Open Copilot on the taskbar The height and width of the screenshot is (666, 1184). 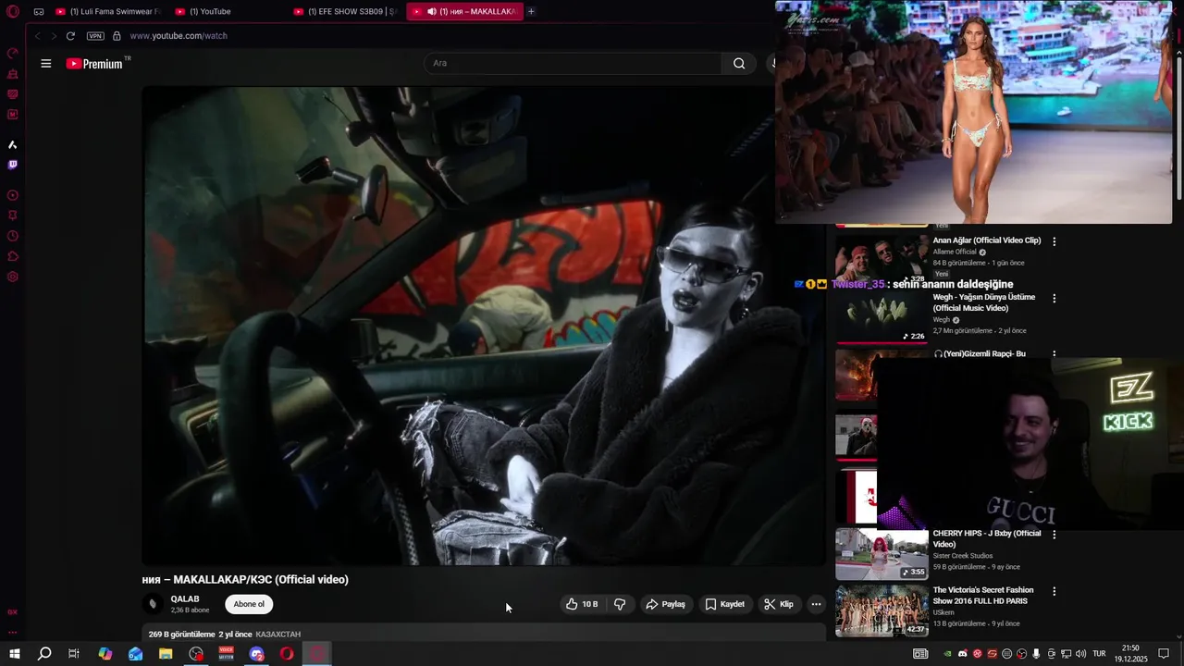click(x=105, y=654)
